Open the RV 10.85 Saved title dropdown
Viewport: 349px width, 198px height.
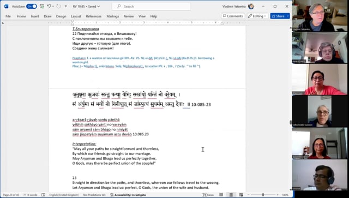[86, 7]
